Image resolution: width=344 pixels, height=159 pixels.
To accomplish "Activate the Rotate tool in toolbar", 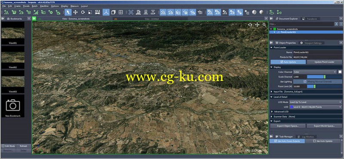I will (x=83, y=12).
